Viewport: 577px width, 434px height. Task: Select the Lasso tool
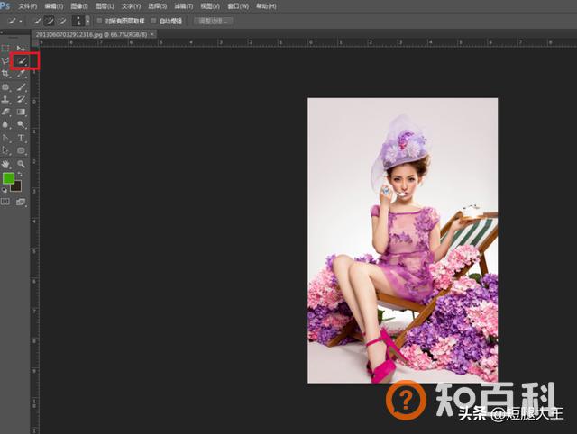[x=5, y=61]
